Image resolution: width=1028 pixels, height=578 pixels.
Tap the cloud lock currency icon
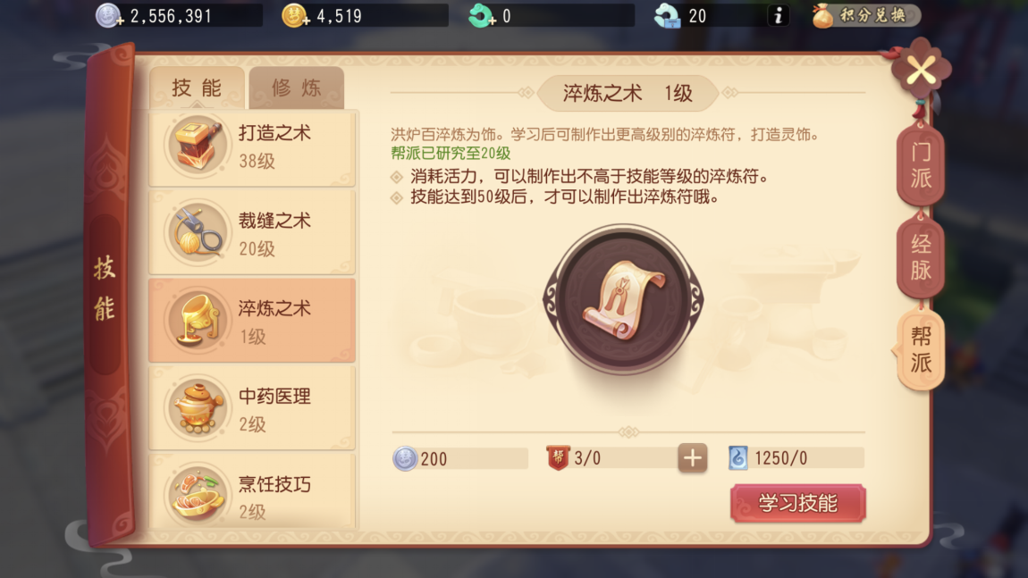(668, 15)
